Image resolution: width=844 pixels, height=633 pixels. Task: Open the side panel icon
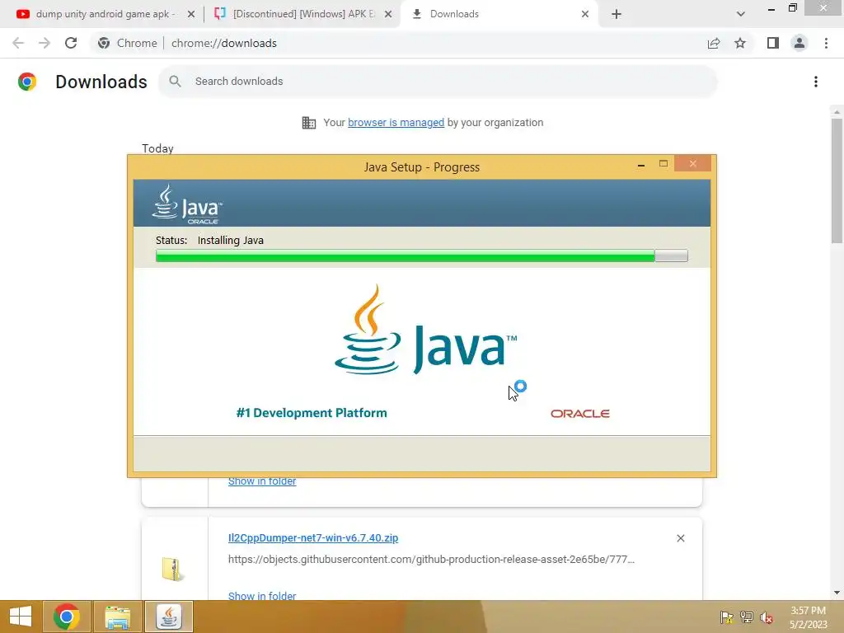[x=773, y=43]
